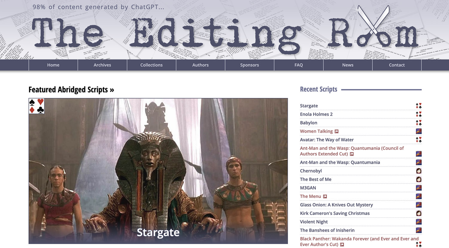Open Collections in the navigation bar
The width and height of the screenshot is (449, 248).
coord(151,65)
